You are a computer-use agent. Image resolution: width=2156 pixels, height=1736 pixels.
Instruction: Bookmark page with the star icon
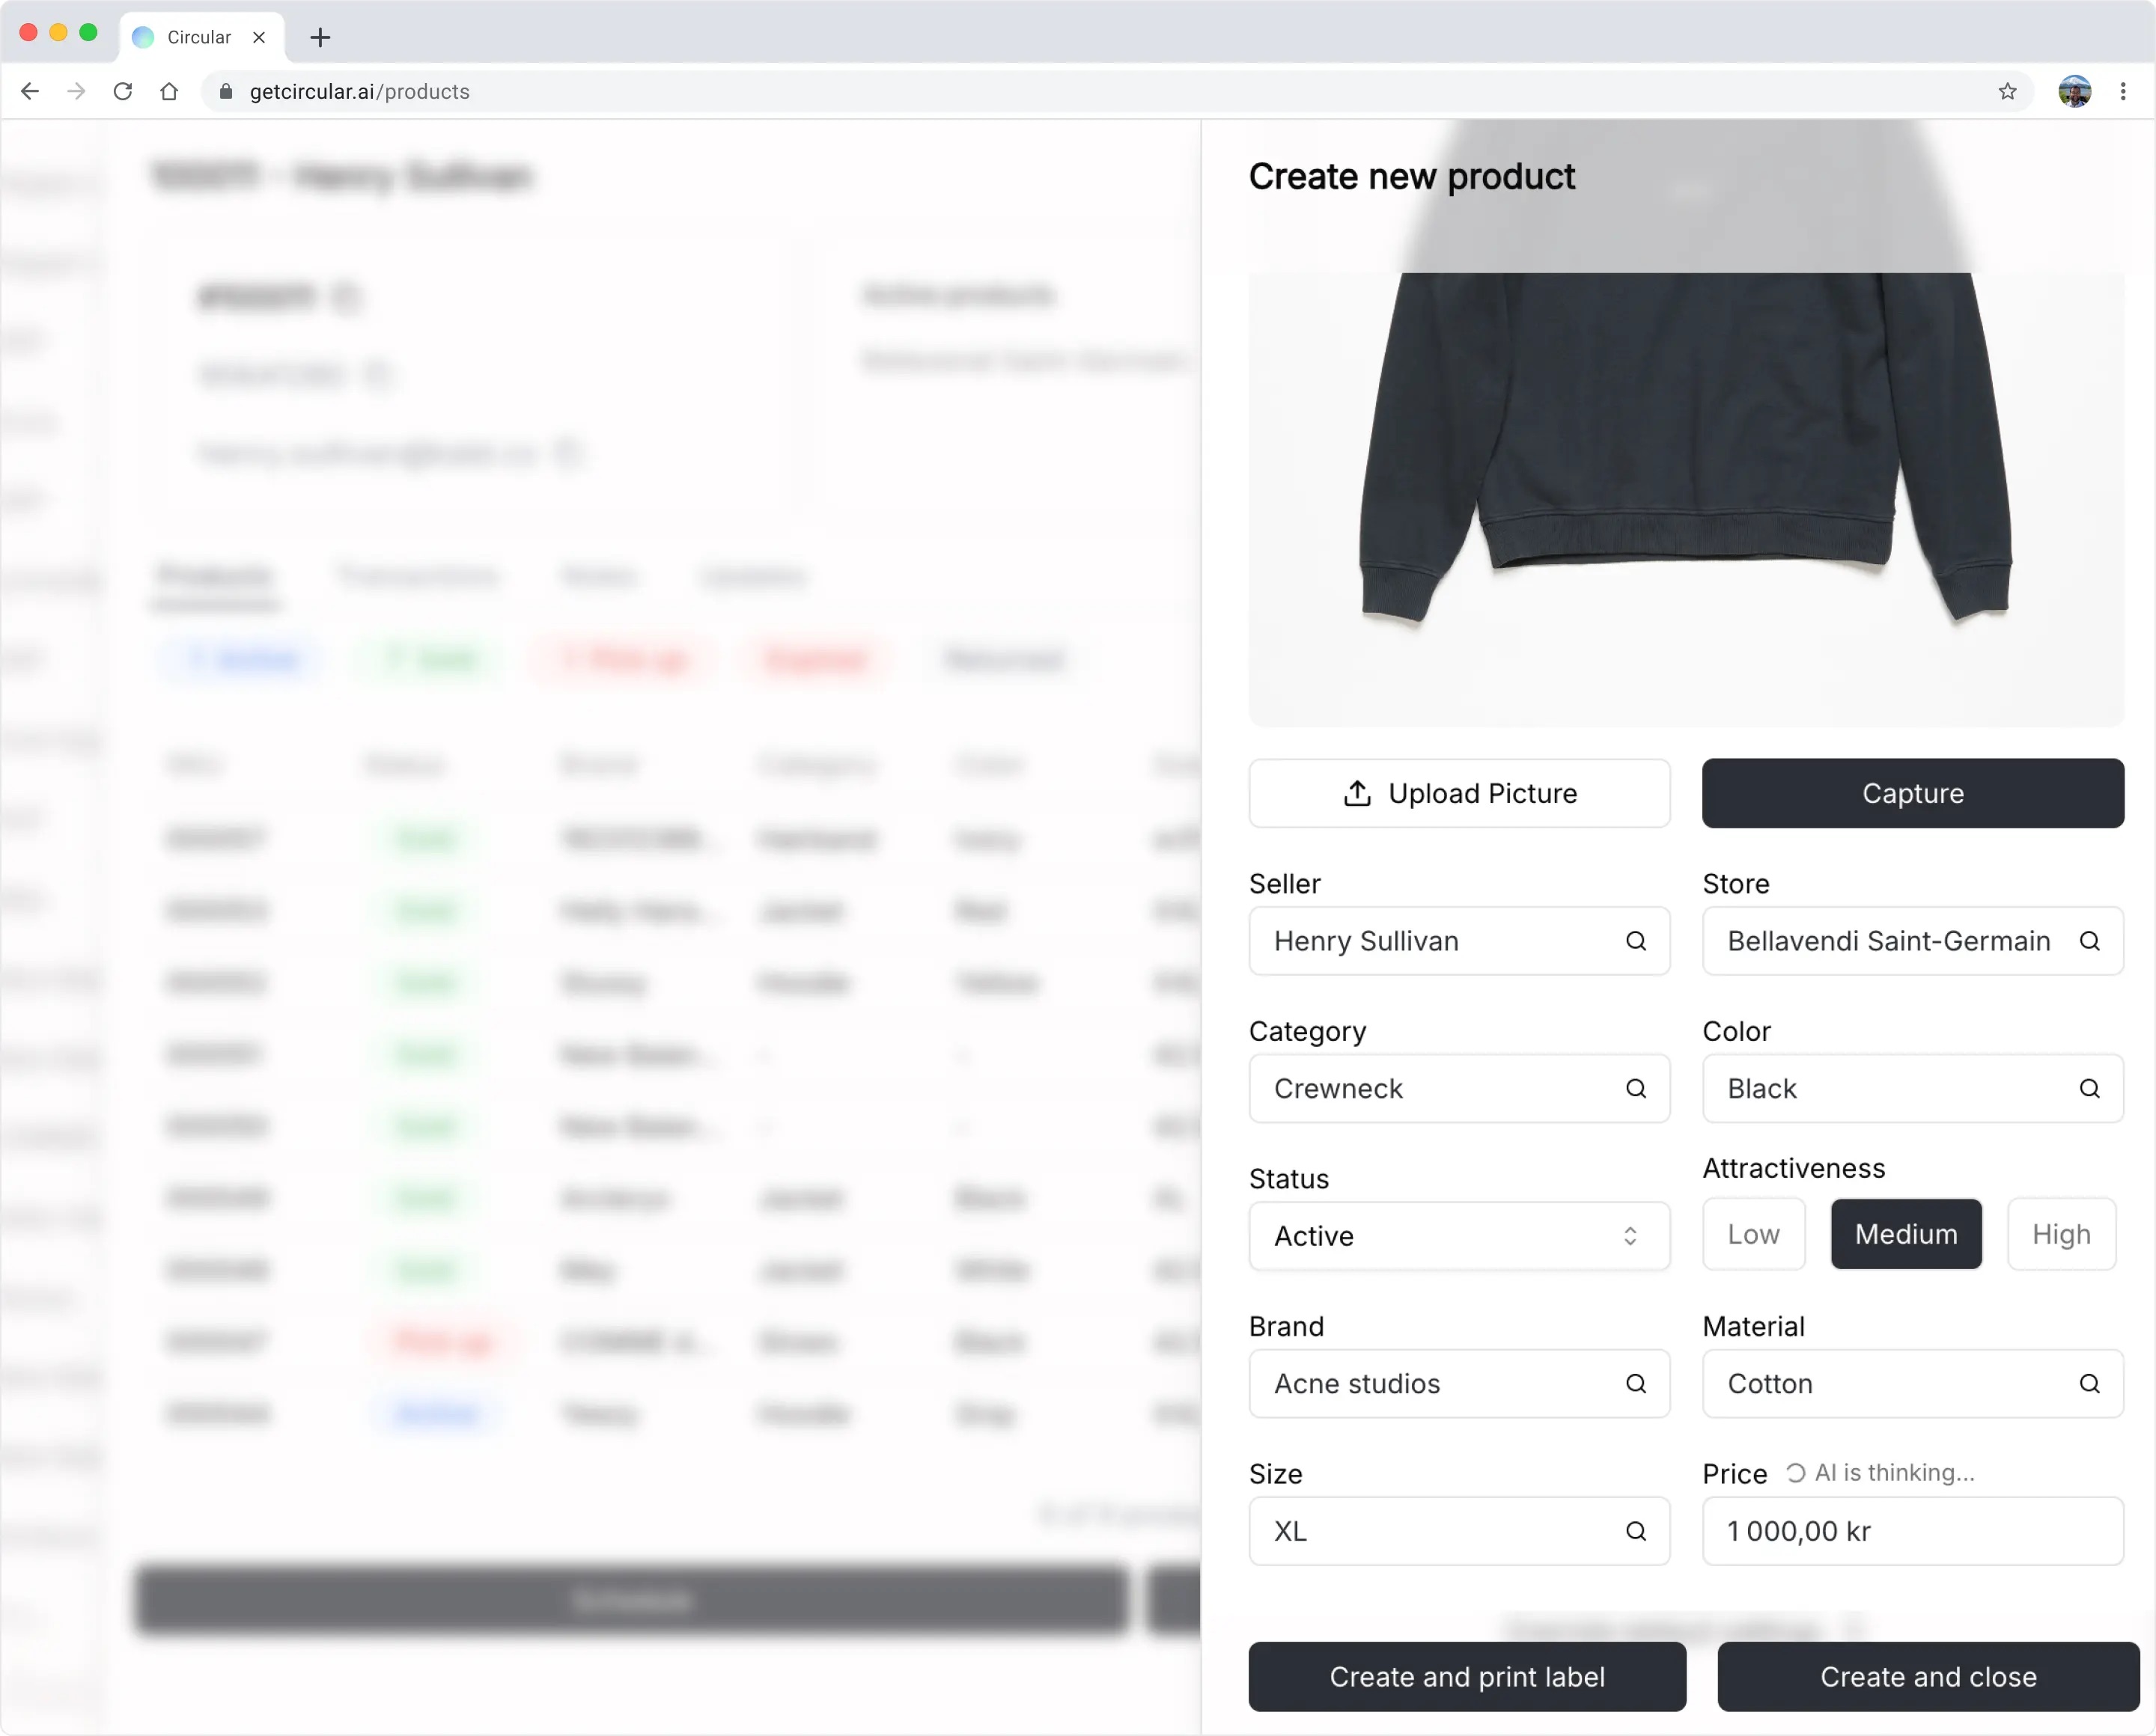[x=2007, y=92]
